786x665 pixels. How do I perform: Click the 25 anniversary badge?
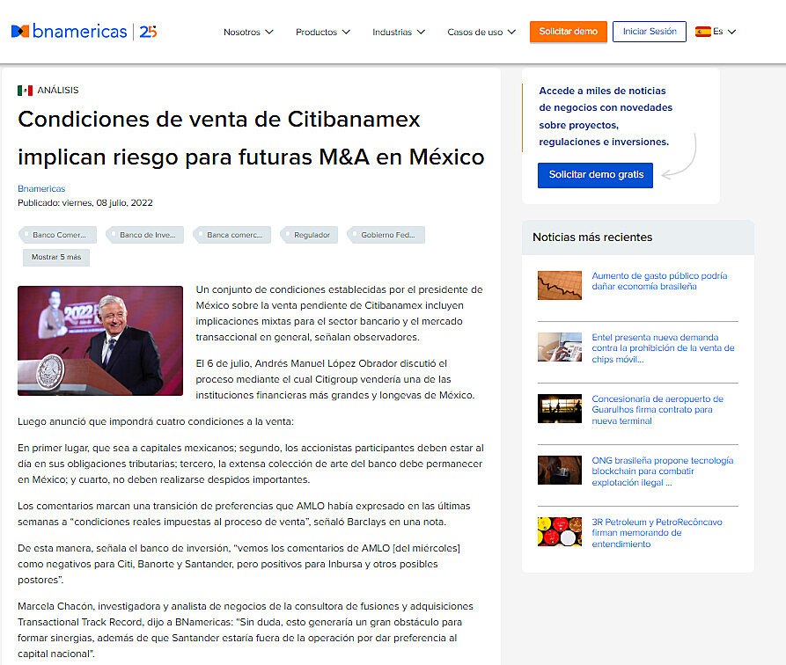[148, 32]
